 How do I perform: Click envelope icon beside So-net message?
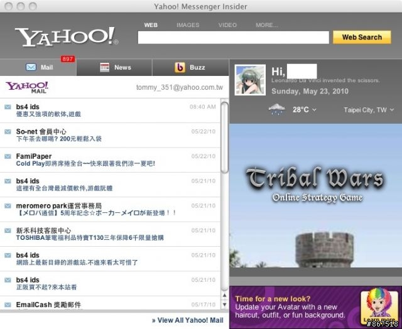click(8, 132)
